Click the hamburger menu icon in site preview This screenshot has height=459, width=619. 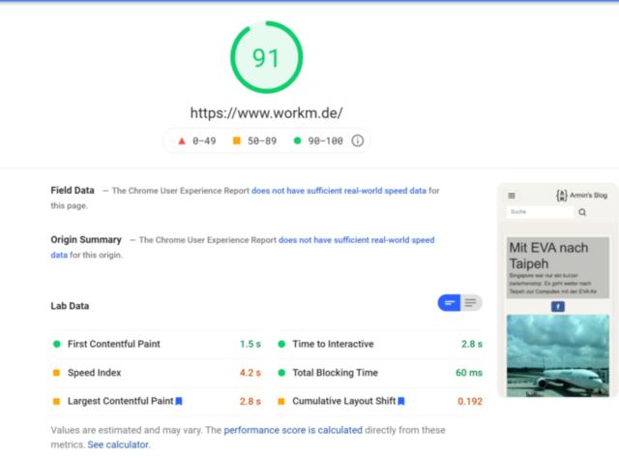coord(512,196)
